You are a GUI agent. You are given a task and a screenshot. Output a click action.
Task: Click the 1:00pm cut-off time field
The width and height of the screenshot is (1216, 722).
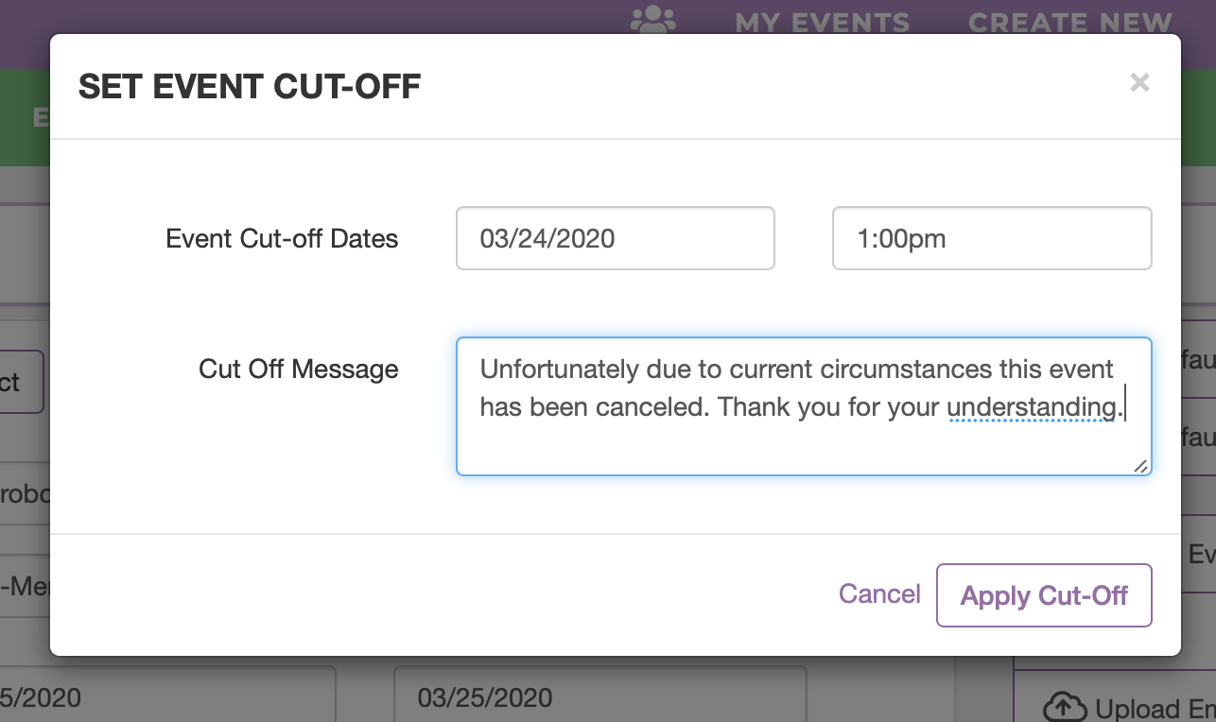[x=992, y=238]
